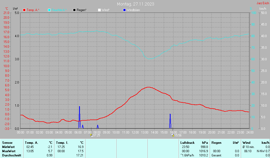This screenshot has height=158, width=270.
Task: Select the 'Wind*' legend label
Action: click(x=105, y=10)
